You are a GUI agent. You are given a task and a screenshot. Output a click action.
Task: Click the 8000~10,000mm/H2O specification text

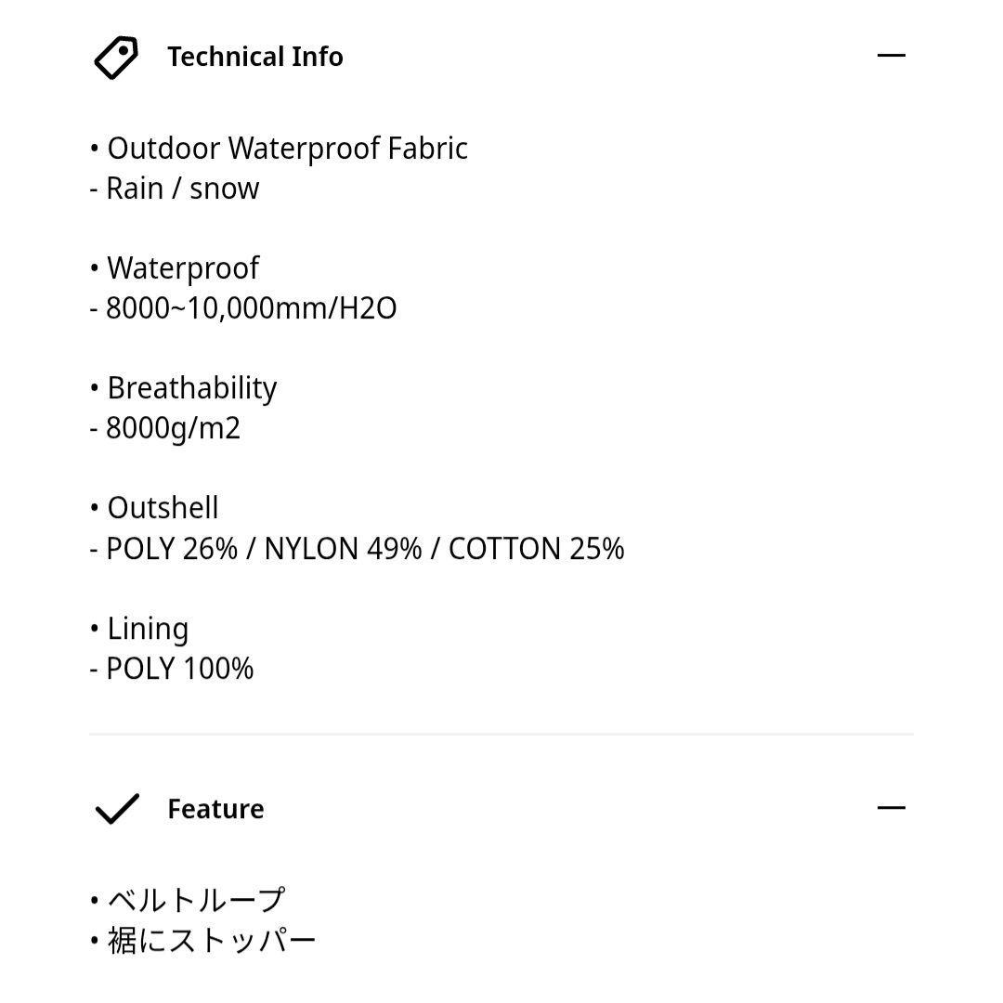pos(243,307)
